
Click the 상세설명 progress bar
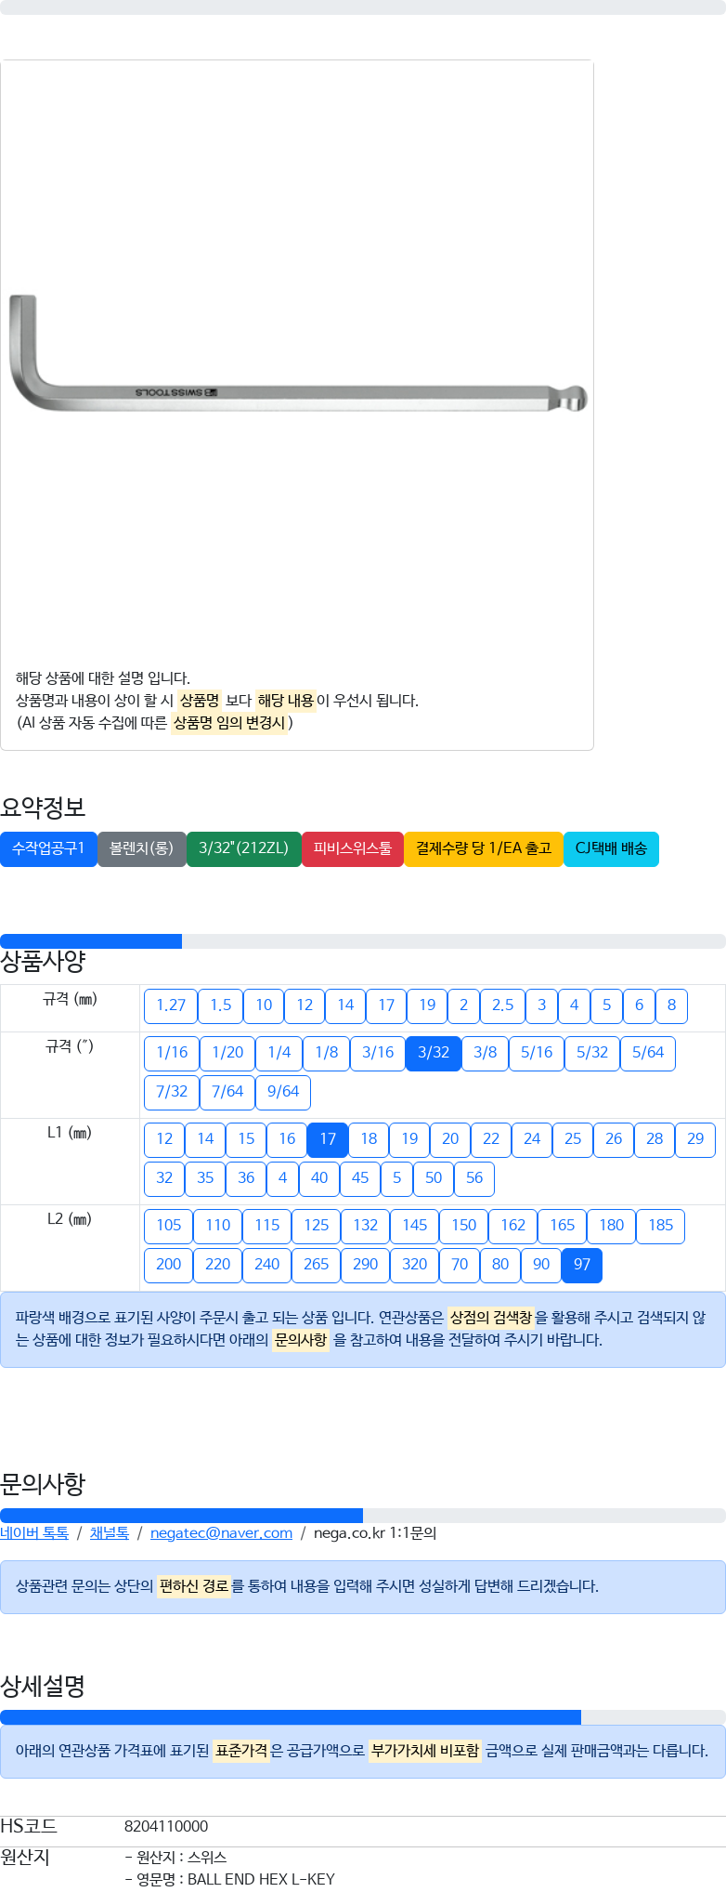(363, 1717)
